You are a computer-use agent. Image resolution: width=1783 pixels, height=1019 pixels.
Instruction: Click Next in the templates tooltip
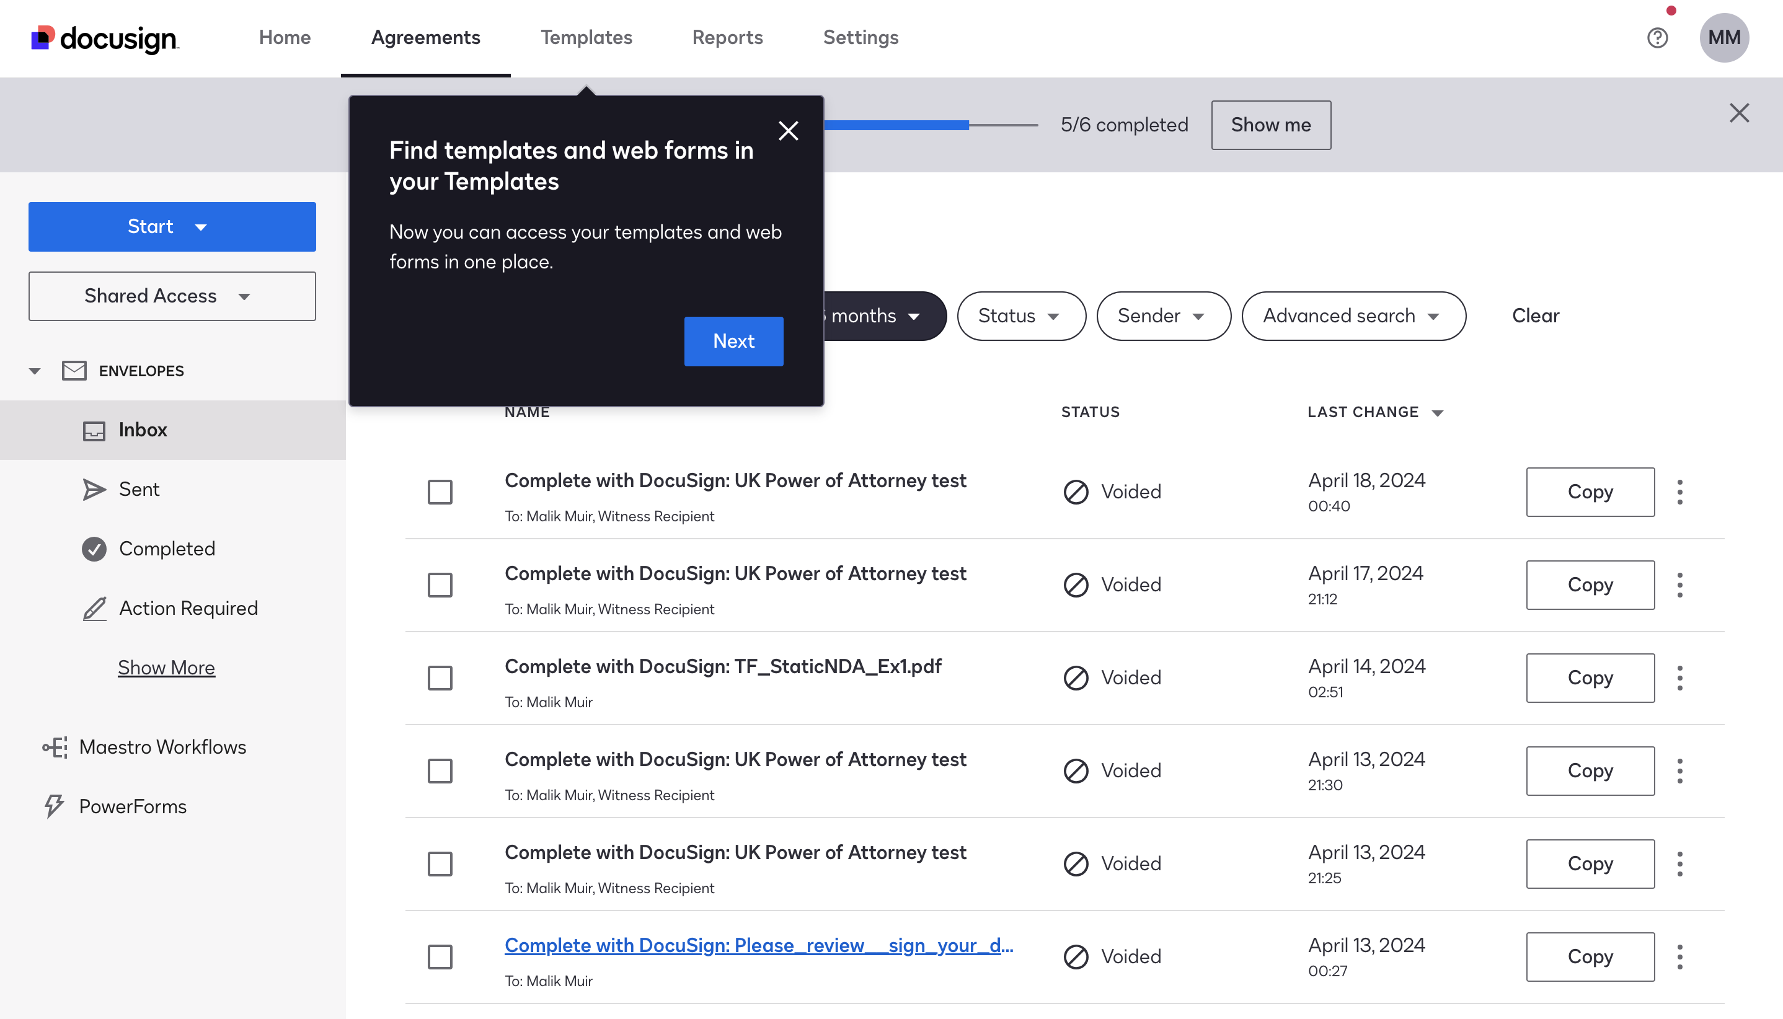[733, 342]
